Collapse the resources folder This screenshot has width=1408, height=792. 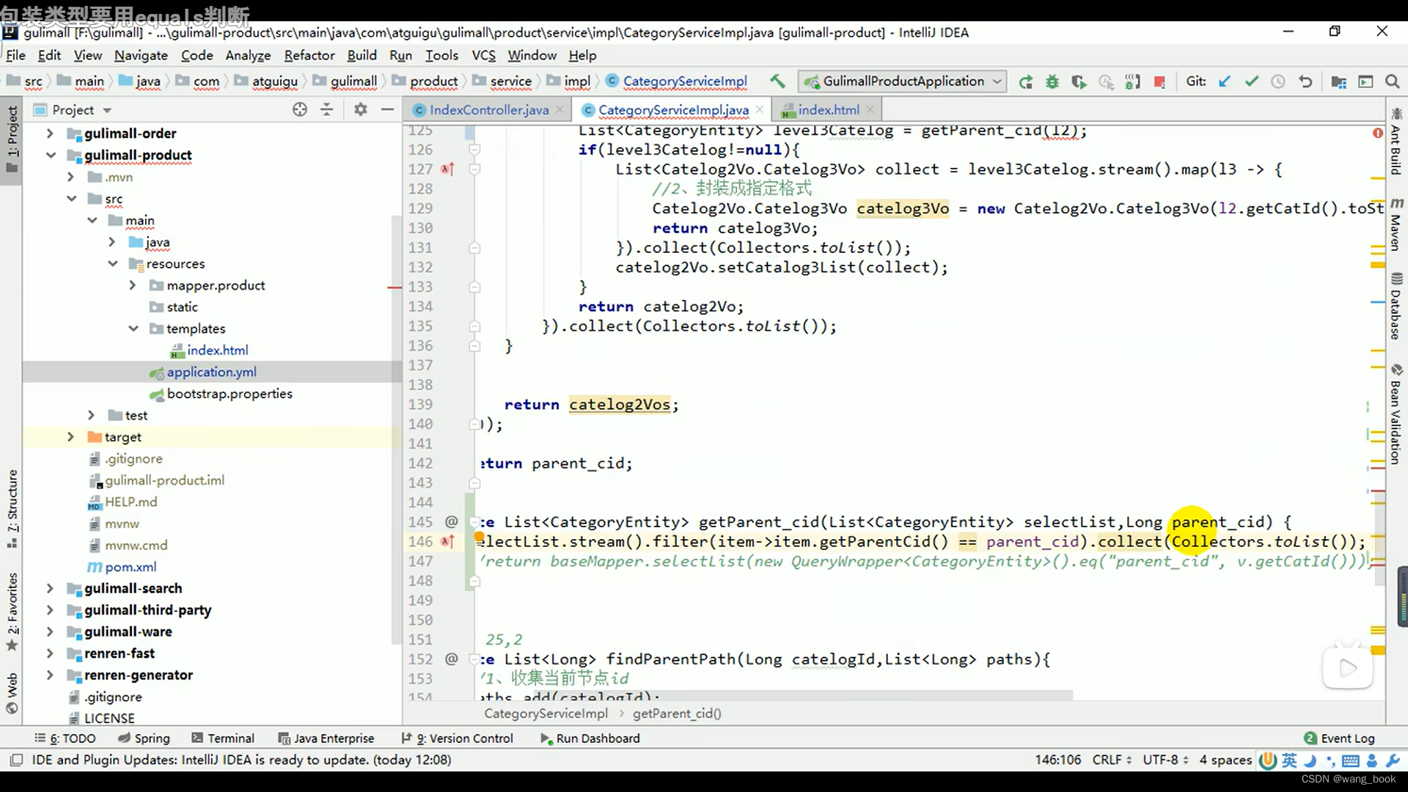pyautogui.click(x=112, y=263)
